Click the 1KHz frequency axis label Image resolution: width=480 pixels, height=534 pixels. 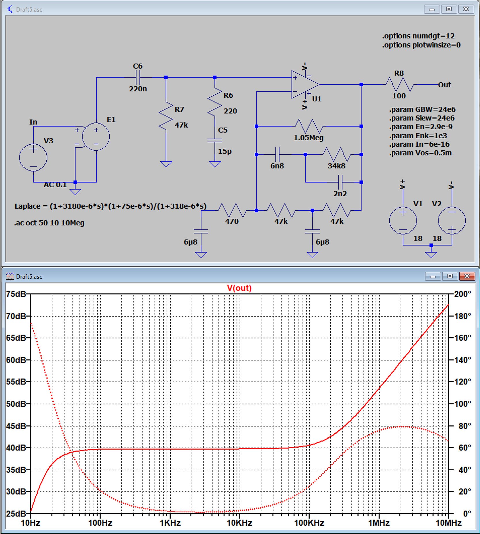click(170, 523)
